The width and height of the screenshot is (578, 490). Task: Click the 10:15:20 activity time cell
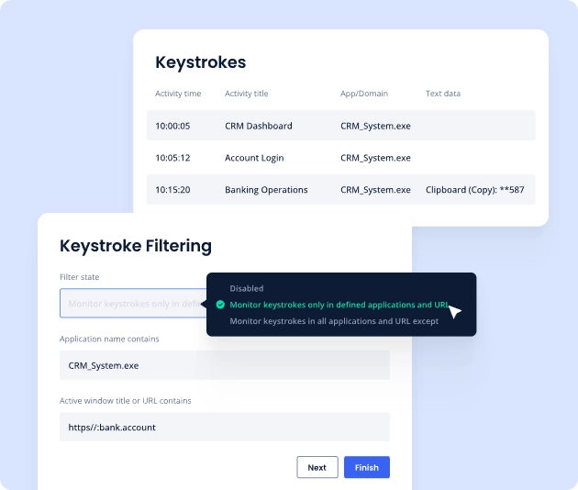pos(172,190)
